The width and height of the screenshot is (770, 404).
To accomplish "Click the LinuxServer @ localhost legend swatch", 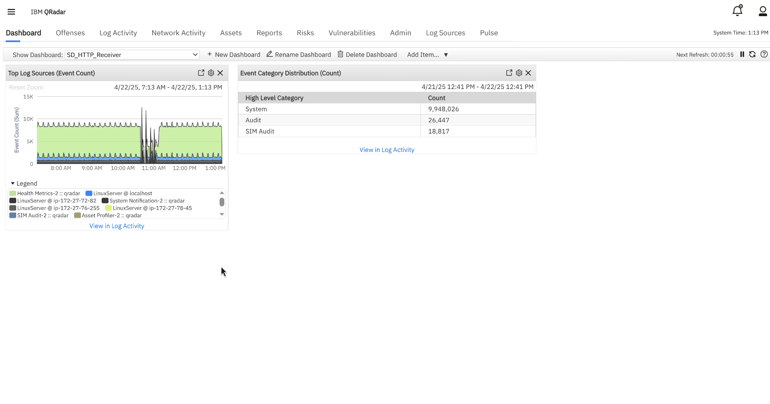I will click(x=89, y=193).
